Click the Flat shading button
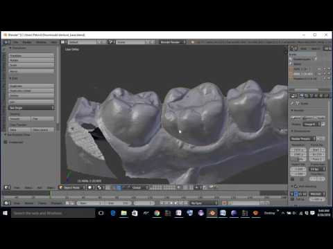The width and height of the screenshot is (333, 249). (x=43, y=118)
